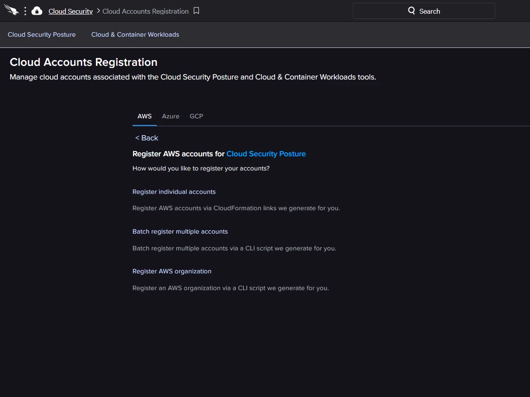Click 'Batch register multiple accounts via a CLI script' description

coord(235,249)
